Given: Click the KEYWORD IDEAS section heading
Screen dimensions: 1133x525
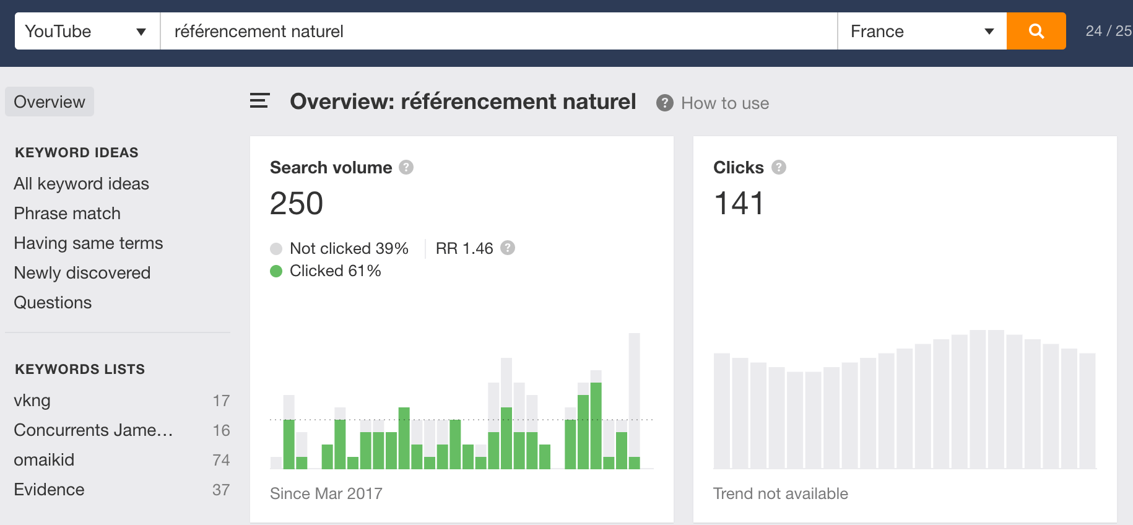Looking at the screenshot, I should point(76,152).
